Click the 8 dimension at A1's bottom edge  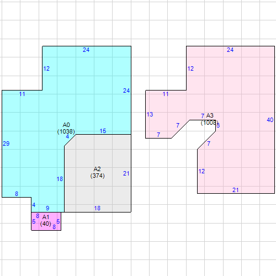coord(54,227)
